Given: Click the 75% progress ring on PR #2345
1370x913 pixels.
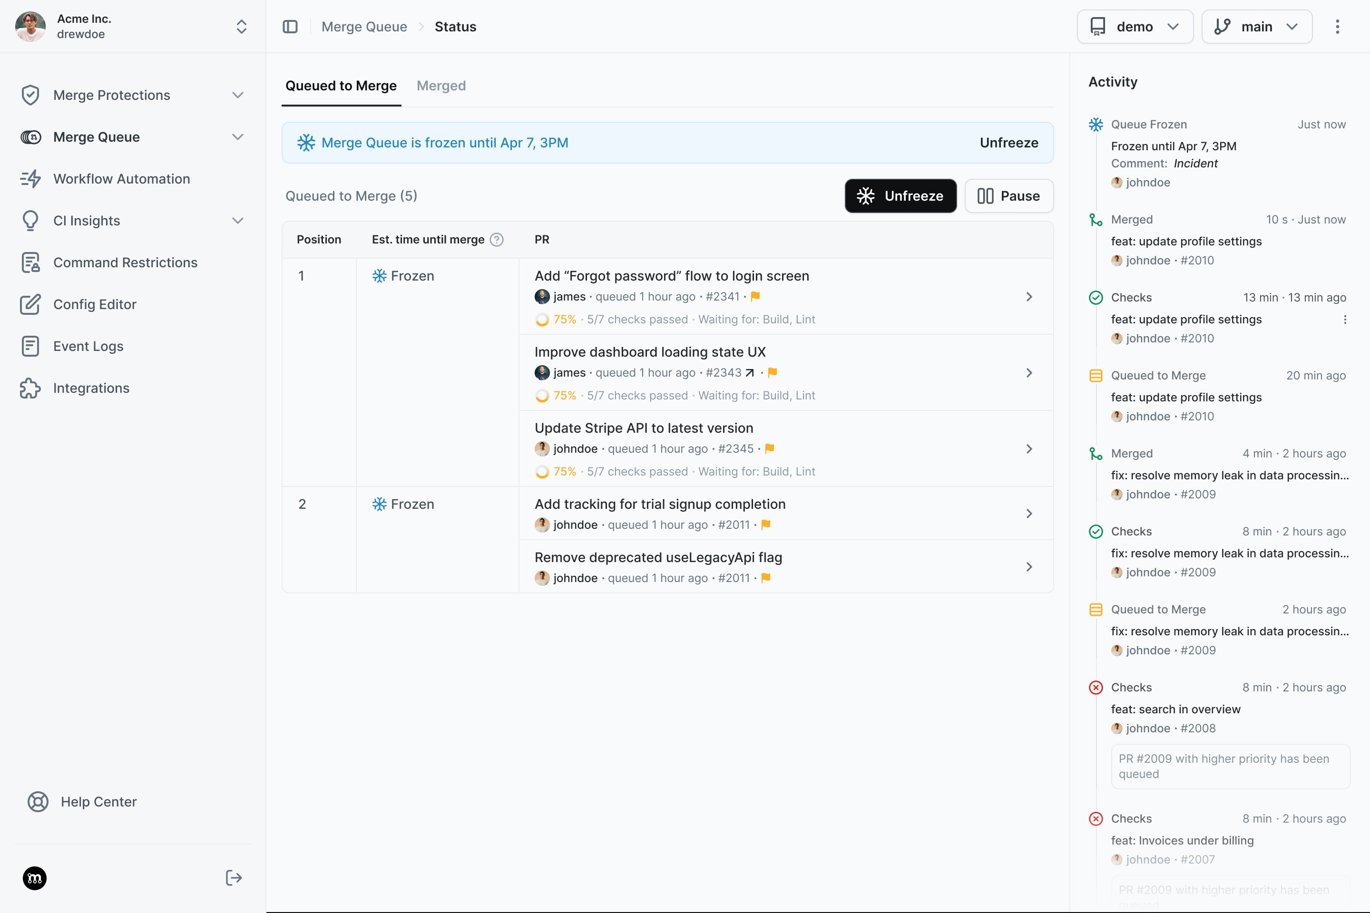Looking at the screenshot, I should pyautogui.click(x=542, y=472).
